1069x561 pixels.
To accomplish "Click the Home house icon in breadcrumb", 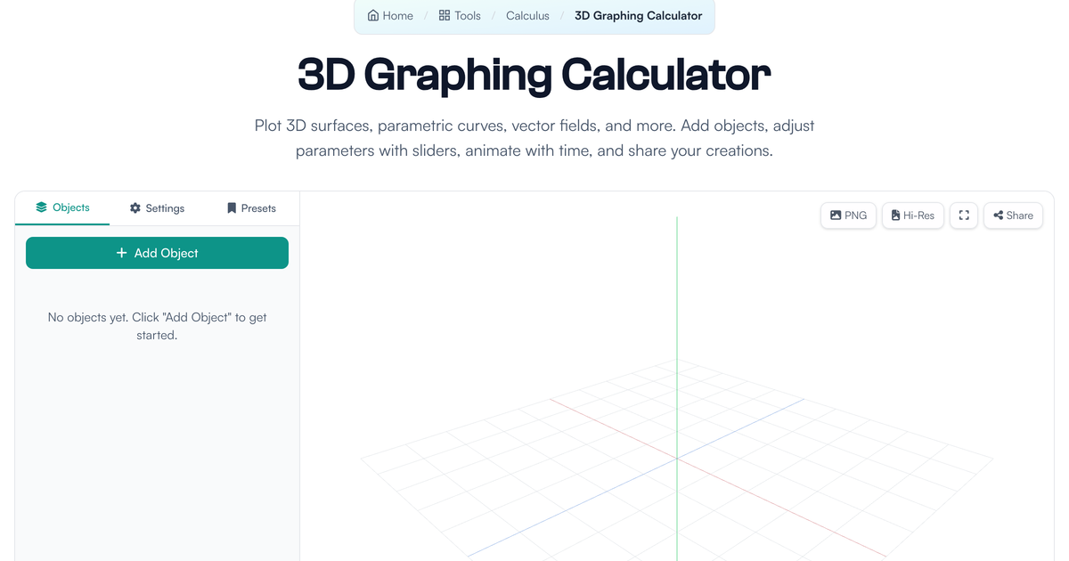I will 373,15.
